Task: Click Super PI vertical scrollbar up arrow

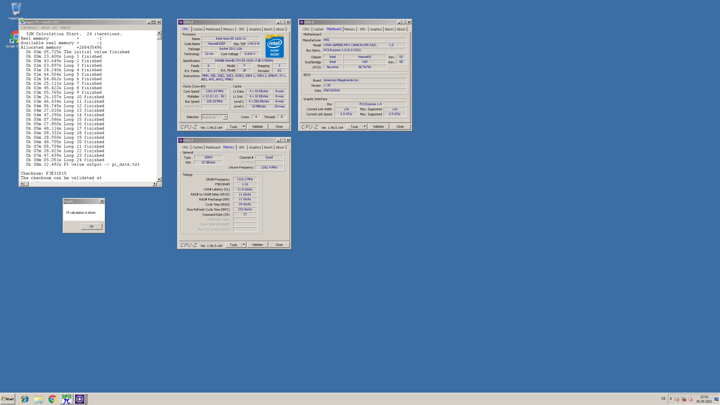Action: [159, 33]
